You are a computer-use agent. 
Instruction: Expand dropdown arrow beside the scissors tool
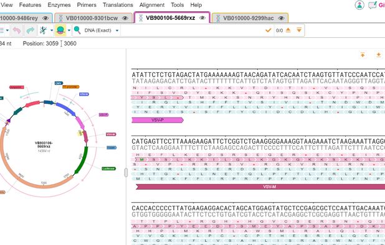click(x=52, y=30)
